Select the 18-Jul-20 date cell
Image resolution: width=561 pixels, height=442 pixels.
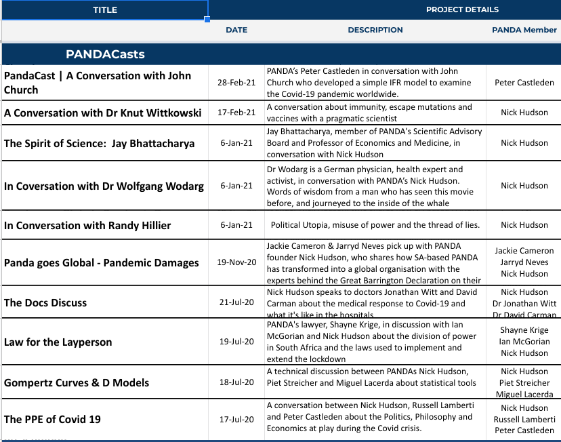(236, 382)
